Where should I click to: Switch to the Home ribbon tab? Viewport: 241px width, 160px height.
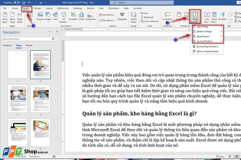pos(15,8)
